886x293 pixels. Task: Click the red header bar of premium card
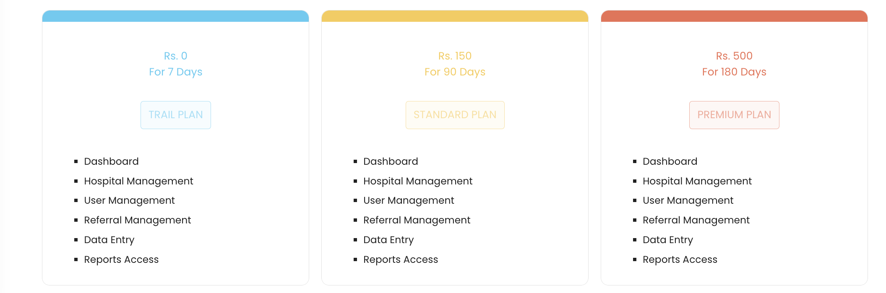pyautogui.click(x=734, y=16)
